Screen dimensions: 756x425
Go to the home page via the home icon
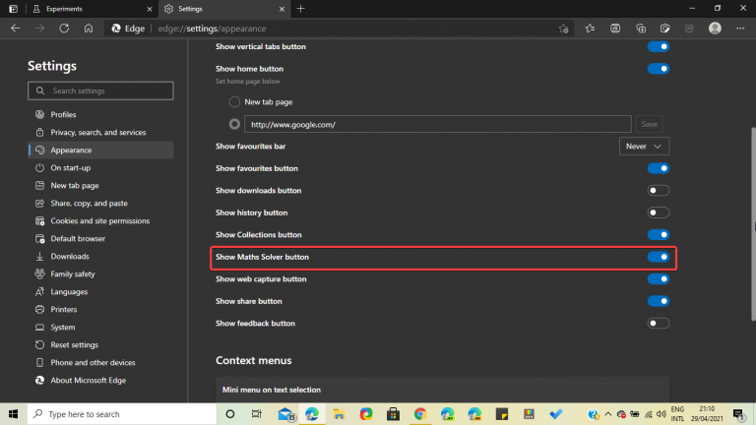(x=89, y=29)
